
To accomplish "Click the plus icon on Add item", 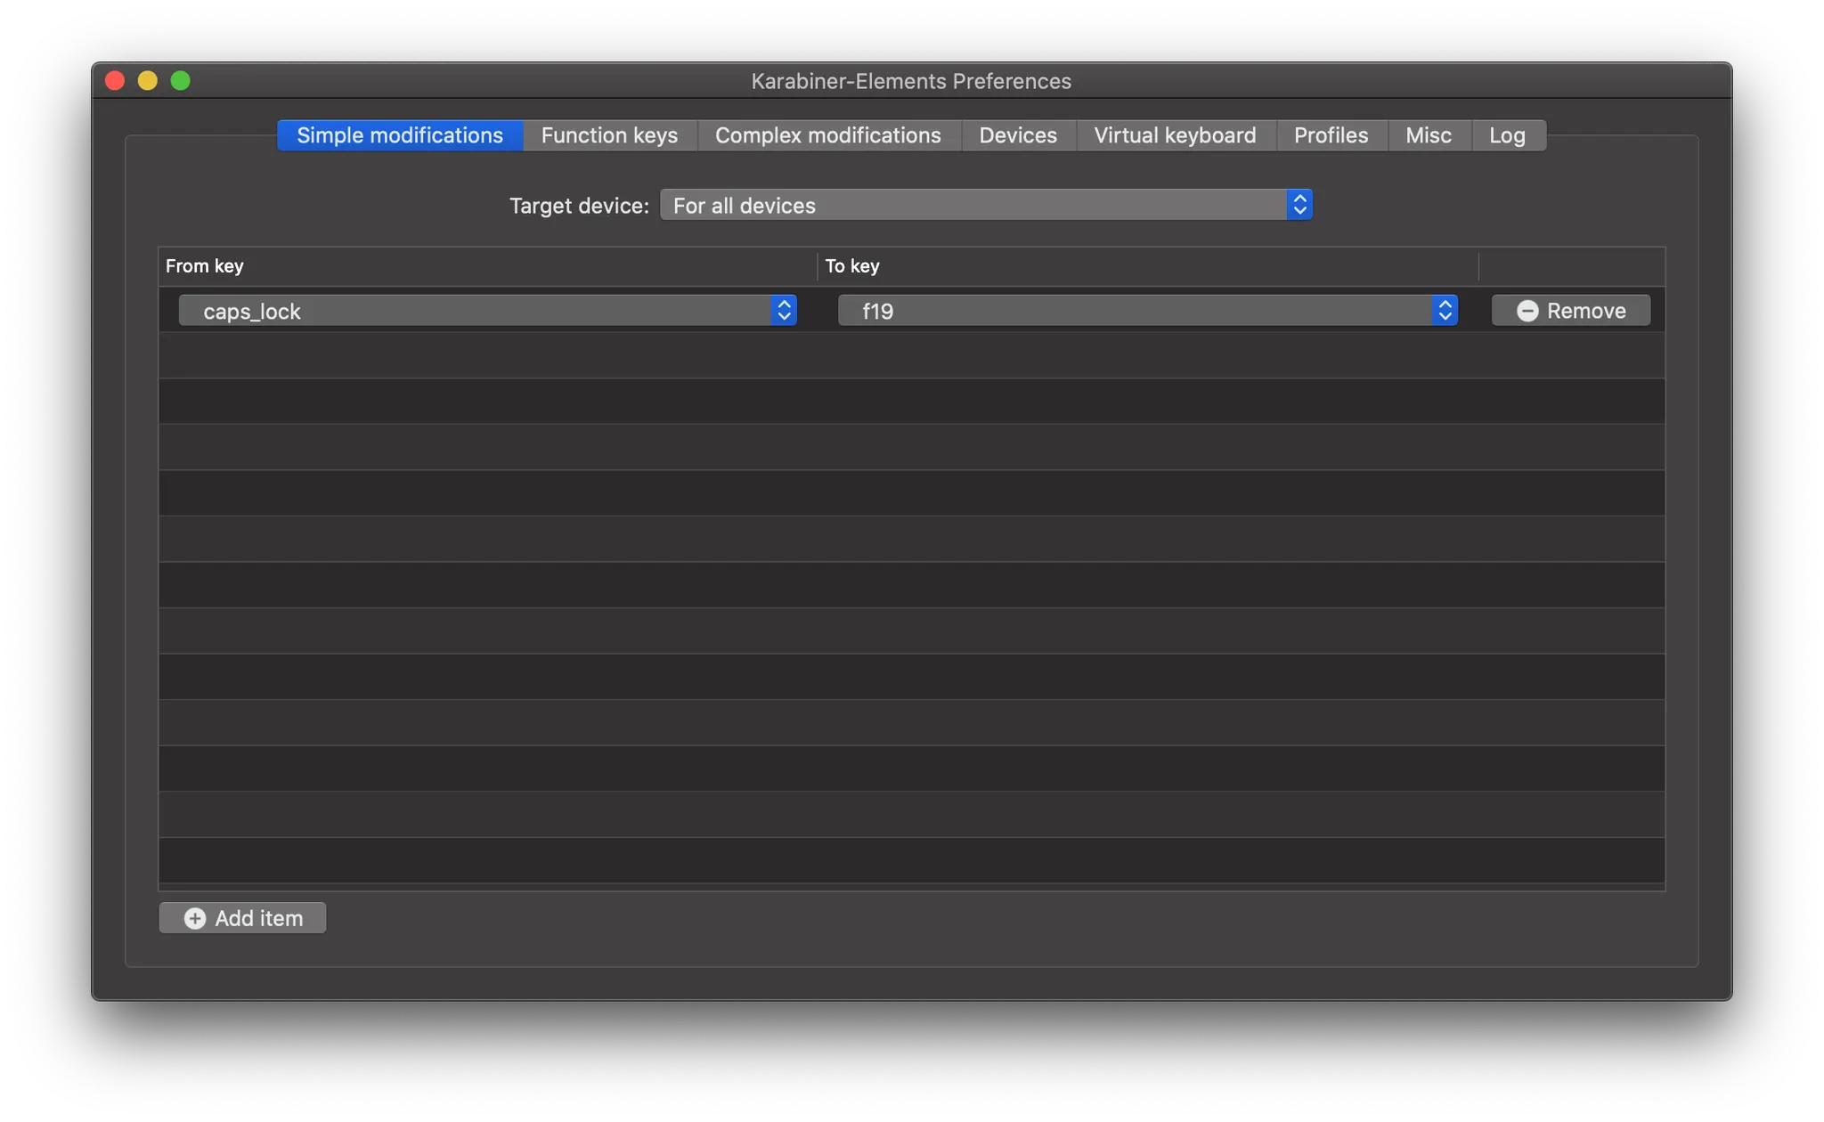I will click(x=194, y=918).
